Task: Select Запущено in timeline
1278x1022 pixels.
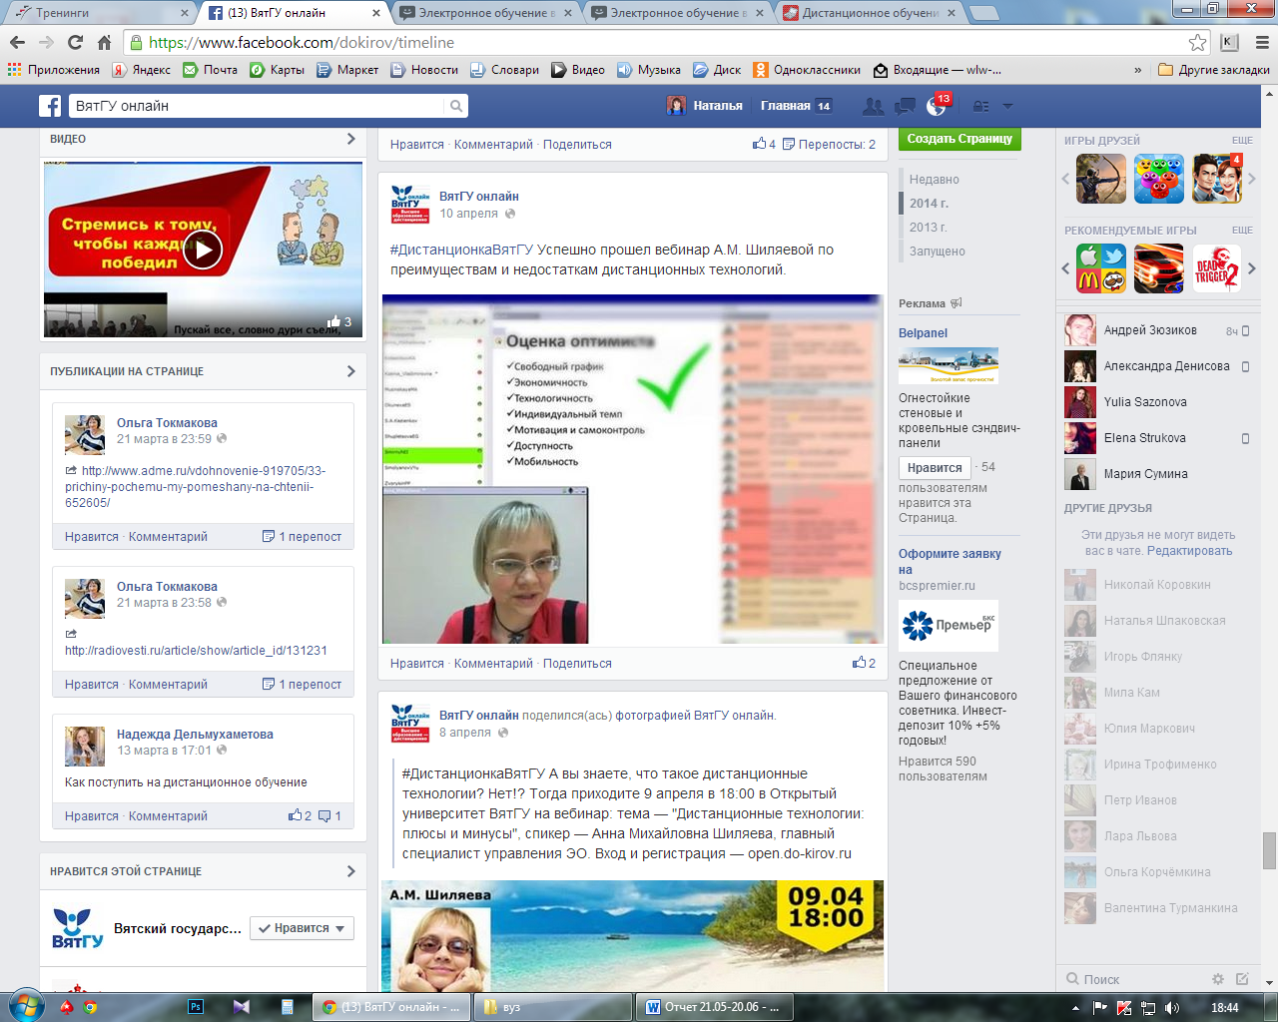Action: pos(937,252)
